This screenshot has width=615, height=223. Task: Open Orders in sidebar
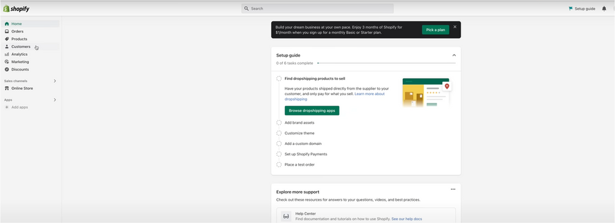[31, 31]
